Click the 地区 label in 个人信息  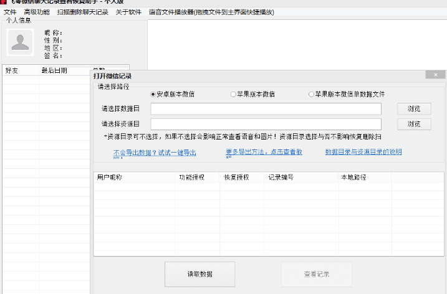coord(54,48)
